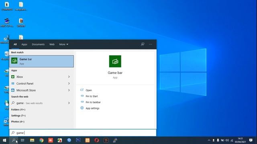Switch to the Apps search tab
This screenshot has height=144, width=257.
coord(24,44)
